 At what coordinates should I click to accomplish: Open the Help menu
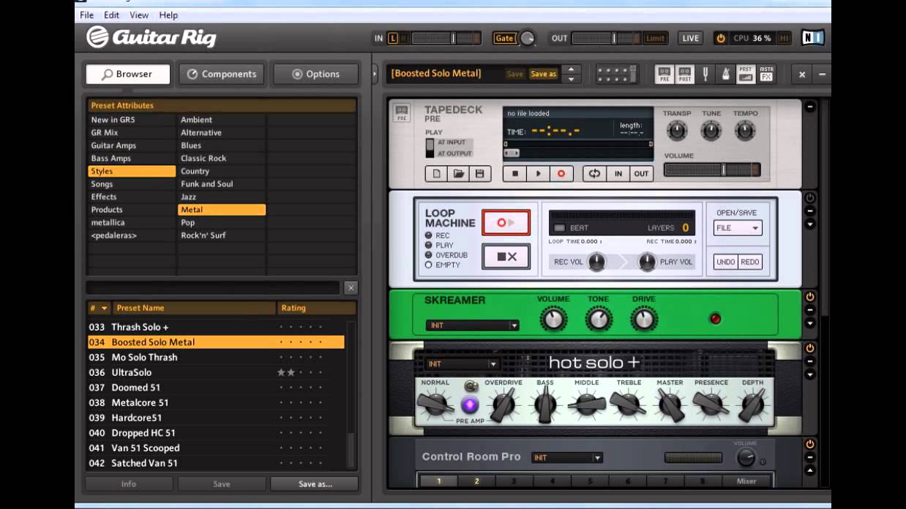(168, 15)
